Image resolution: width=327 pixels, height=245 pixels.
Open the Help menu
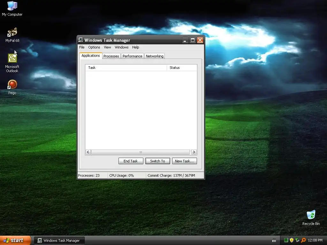point(135,47)
